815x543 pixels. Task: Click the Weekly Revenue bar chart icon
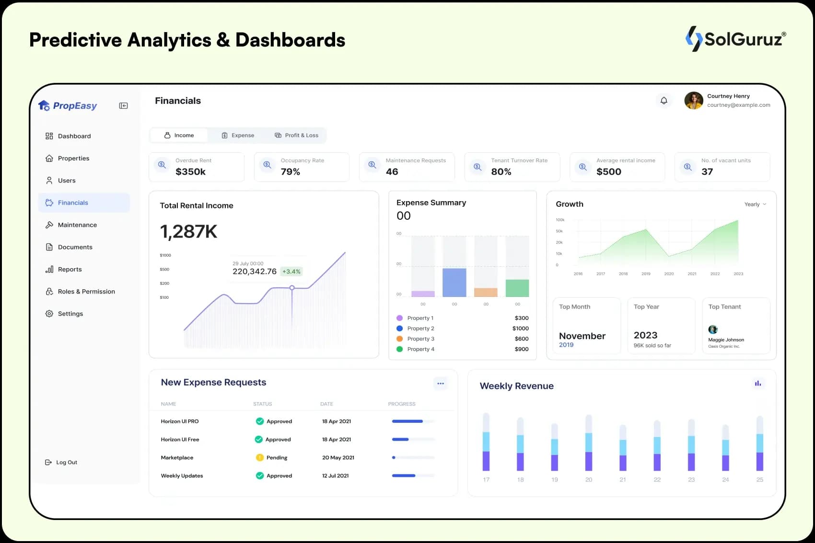757,384
